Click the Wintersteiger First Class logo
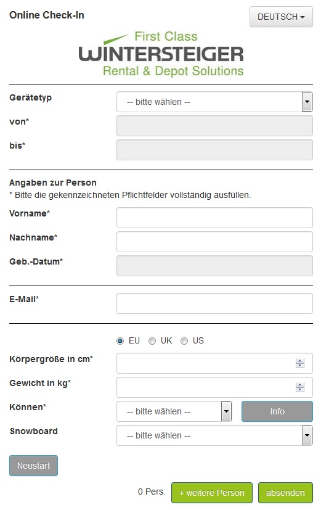 click(x=161, y=54)
